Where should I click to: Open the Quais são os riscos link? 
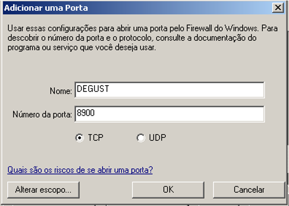pos(80,170)
